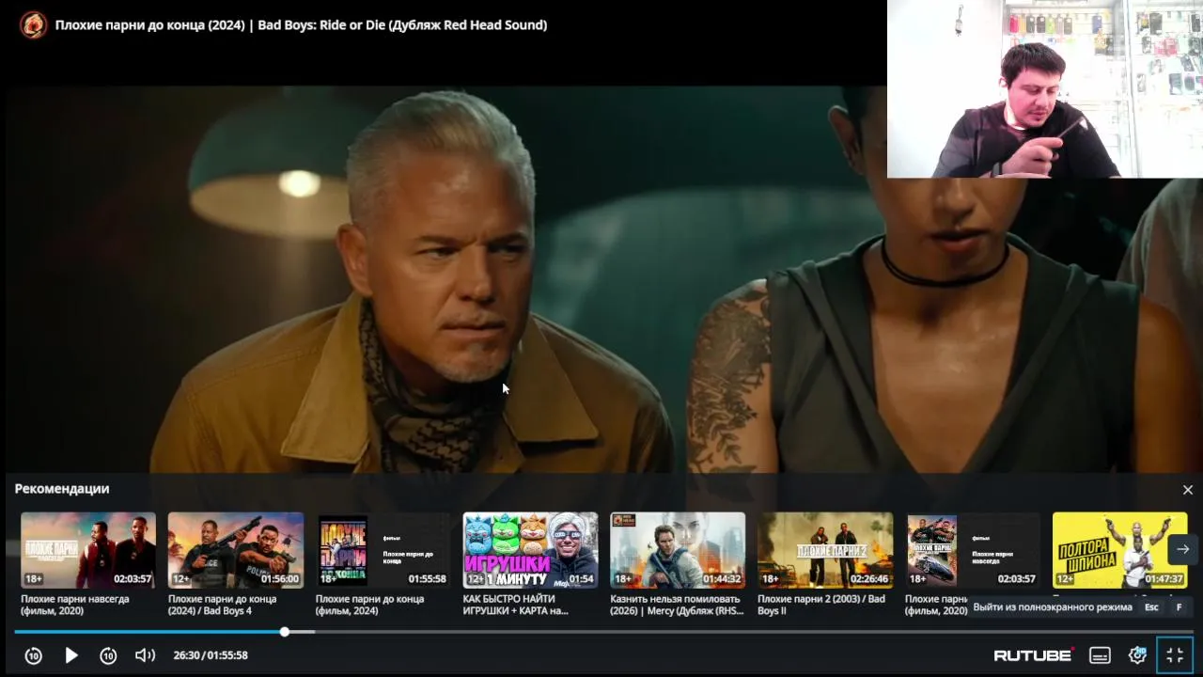Open thumbnail Bad Boys 4 01:56:00
1203x677 pixels.
pos(236,550)
